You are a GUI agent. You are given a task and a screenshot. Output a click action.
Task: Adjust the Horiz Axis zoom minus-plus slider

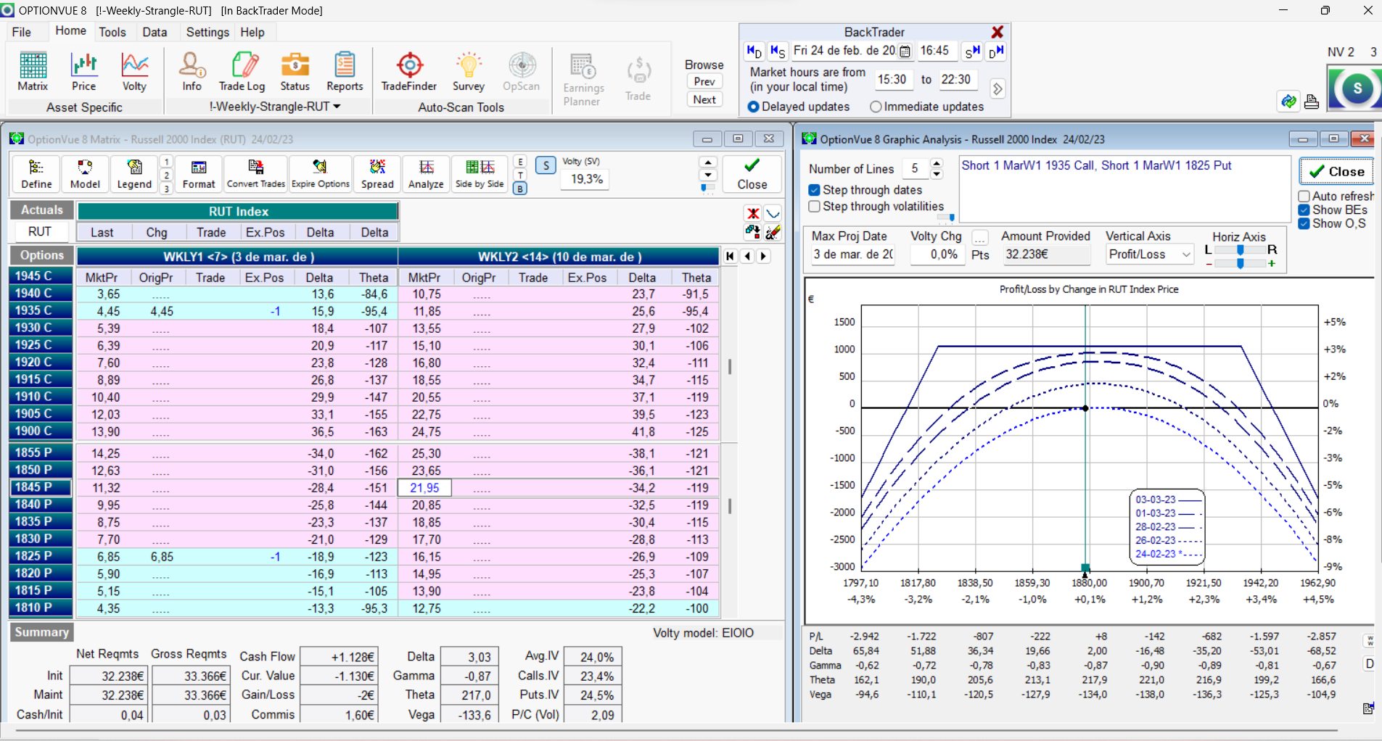(1241, 263)
